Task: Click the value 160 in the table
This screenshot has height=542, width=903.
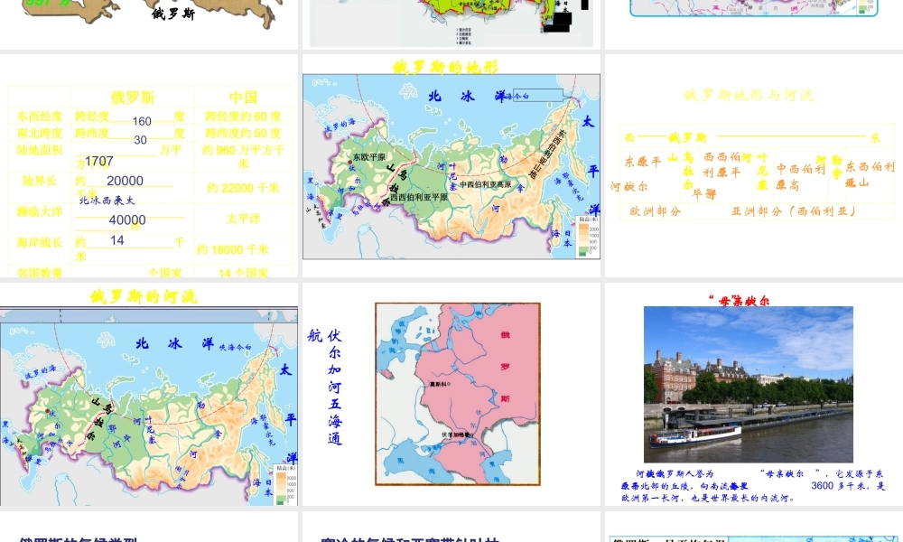Action: tap(142, 122)
